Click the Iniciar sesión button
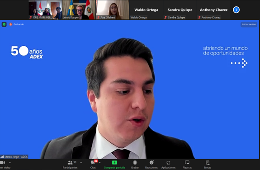260x170 pixels. tap(249, 24)
